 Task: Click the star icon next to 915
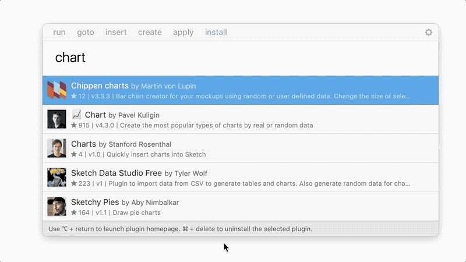point(74,125)
